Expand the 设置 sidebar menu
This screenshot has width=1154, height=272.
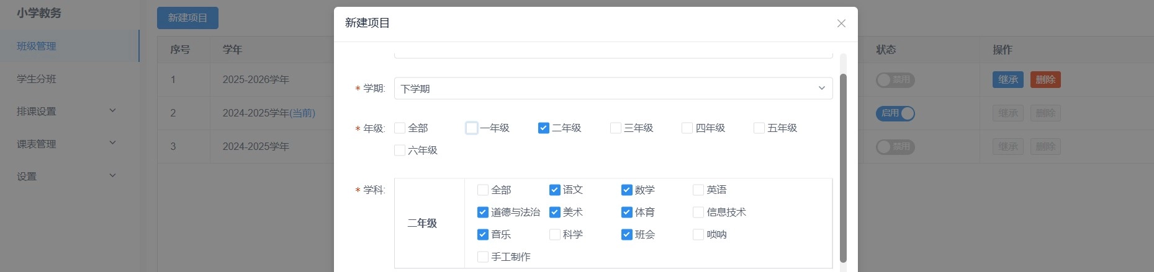[x=66, y=177]
